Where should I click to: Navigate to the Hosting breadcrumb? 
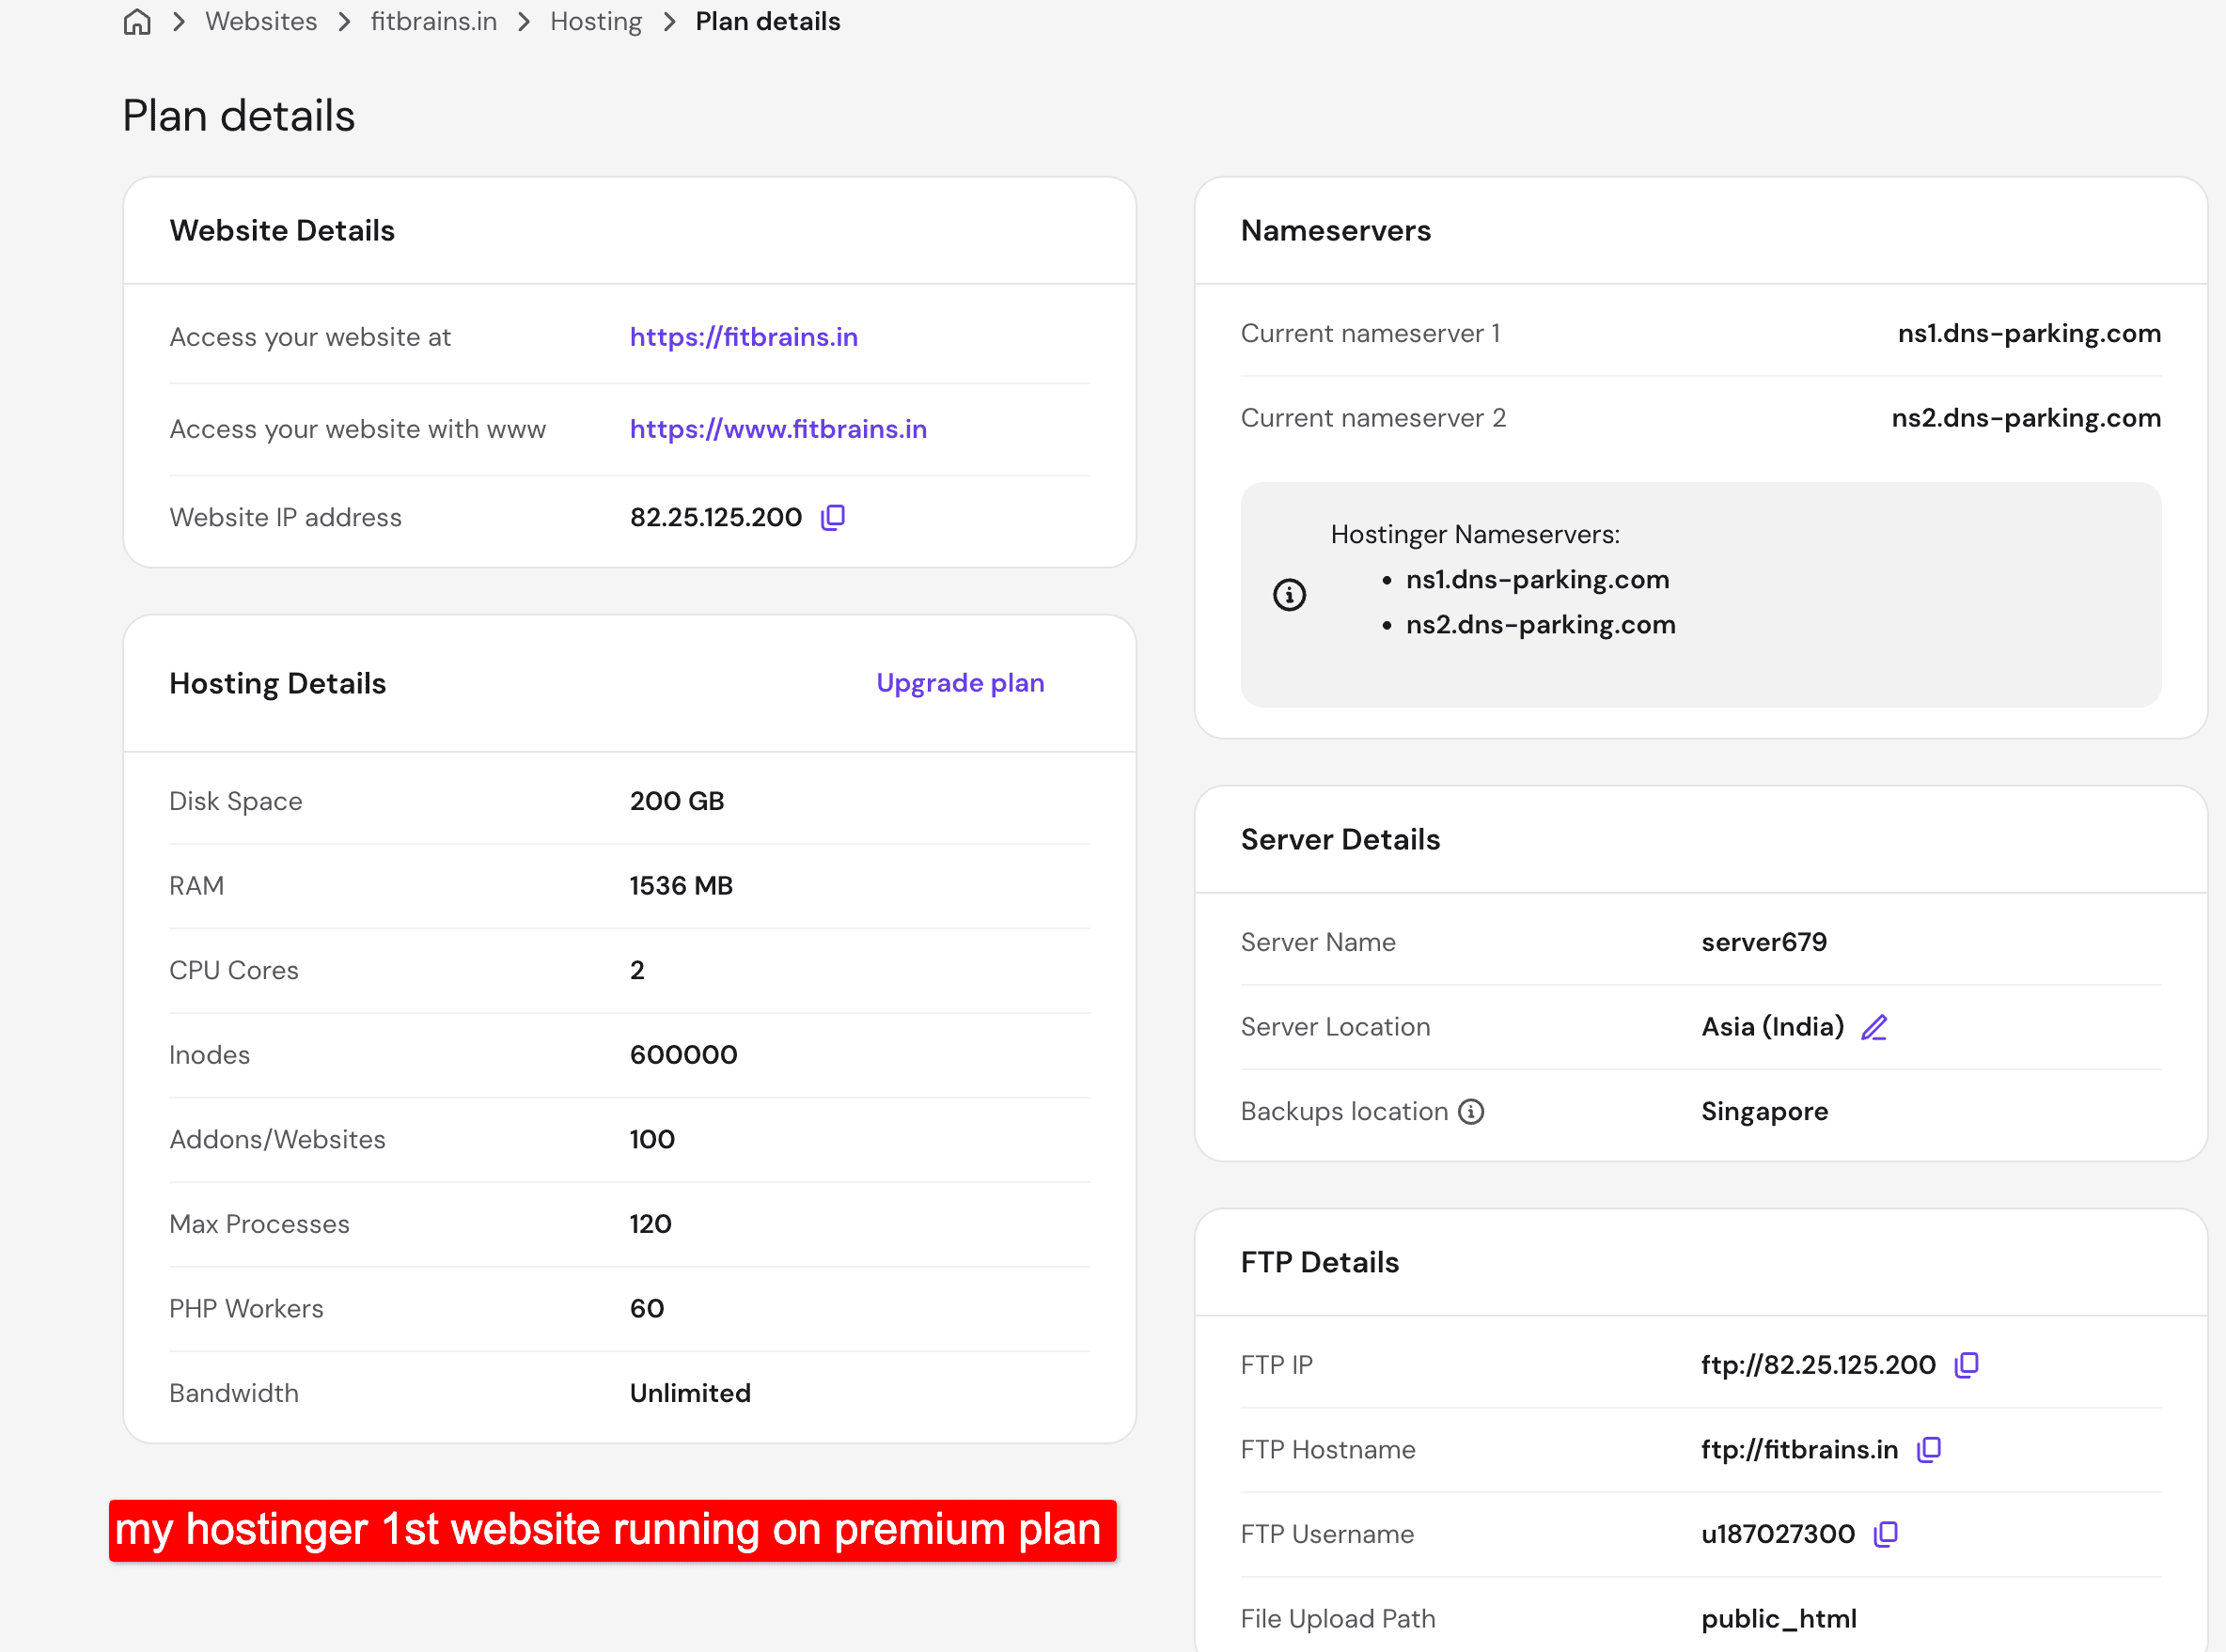click(596, 22)
